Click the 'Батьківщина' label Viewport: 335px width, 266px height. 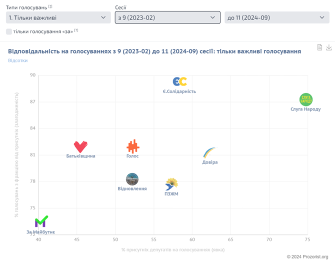pyautogui.click(x=81, y=156)
